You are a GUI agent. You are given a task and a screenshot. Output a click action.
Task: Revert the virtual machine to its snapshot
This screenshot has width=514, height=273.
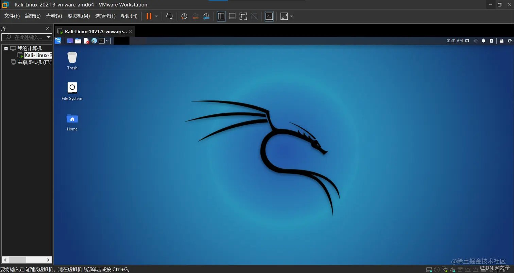click(195, 16)
